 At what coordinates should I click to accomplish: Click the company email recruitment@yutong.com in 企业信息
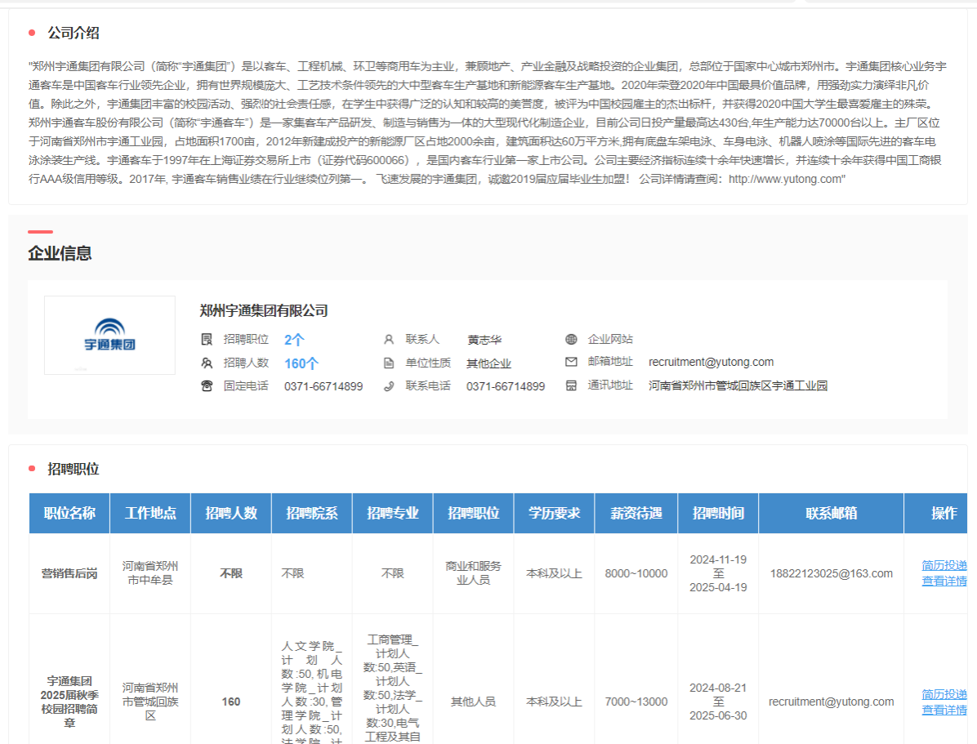coord(711,362)
